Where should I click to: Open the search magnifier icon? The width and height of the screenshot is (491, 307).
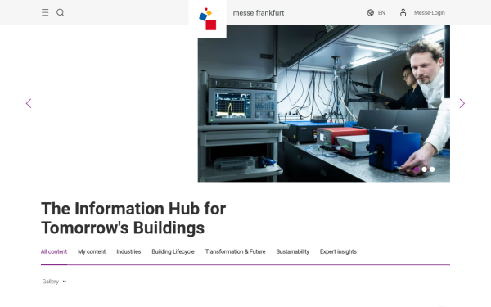click(x=61, y=12)
